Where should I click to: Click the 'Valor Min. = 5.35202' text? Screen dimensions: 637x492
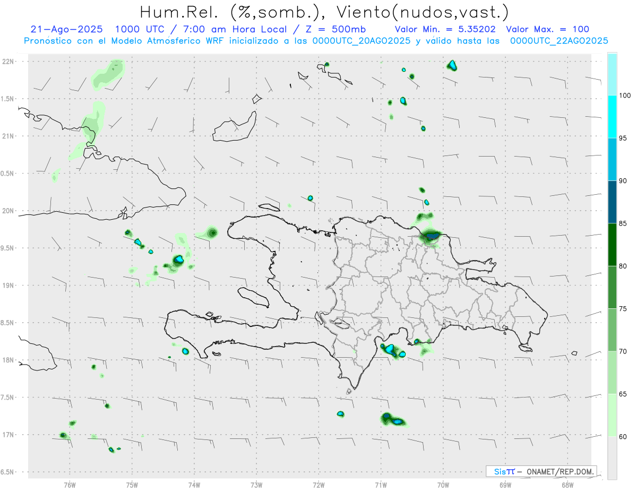[x=446, y=30]
